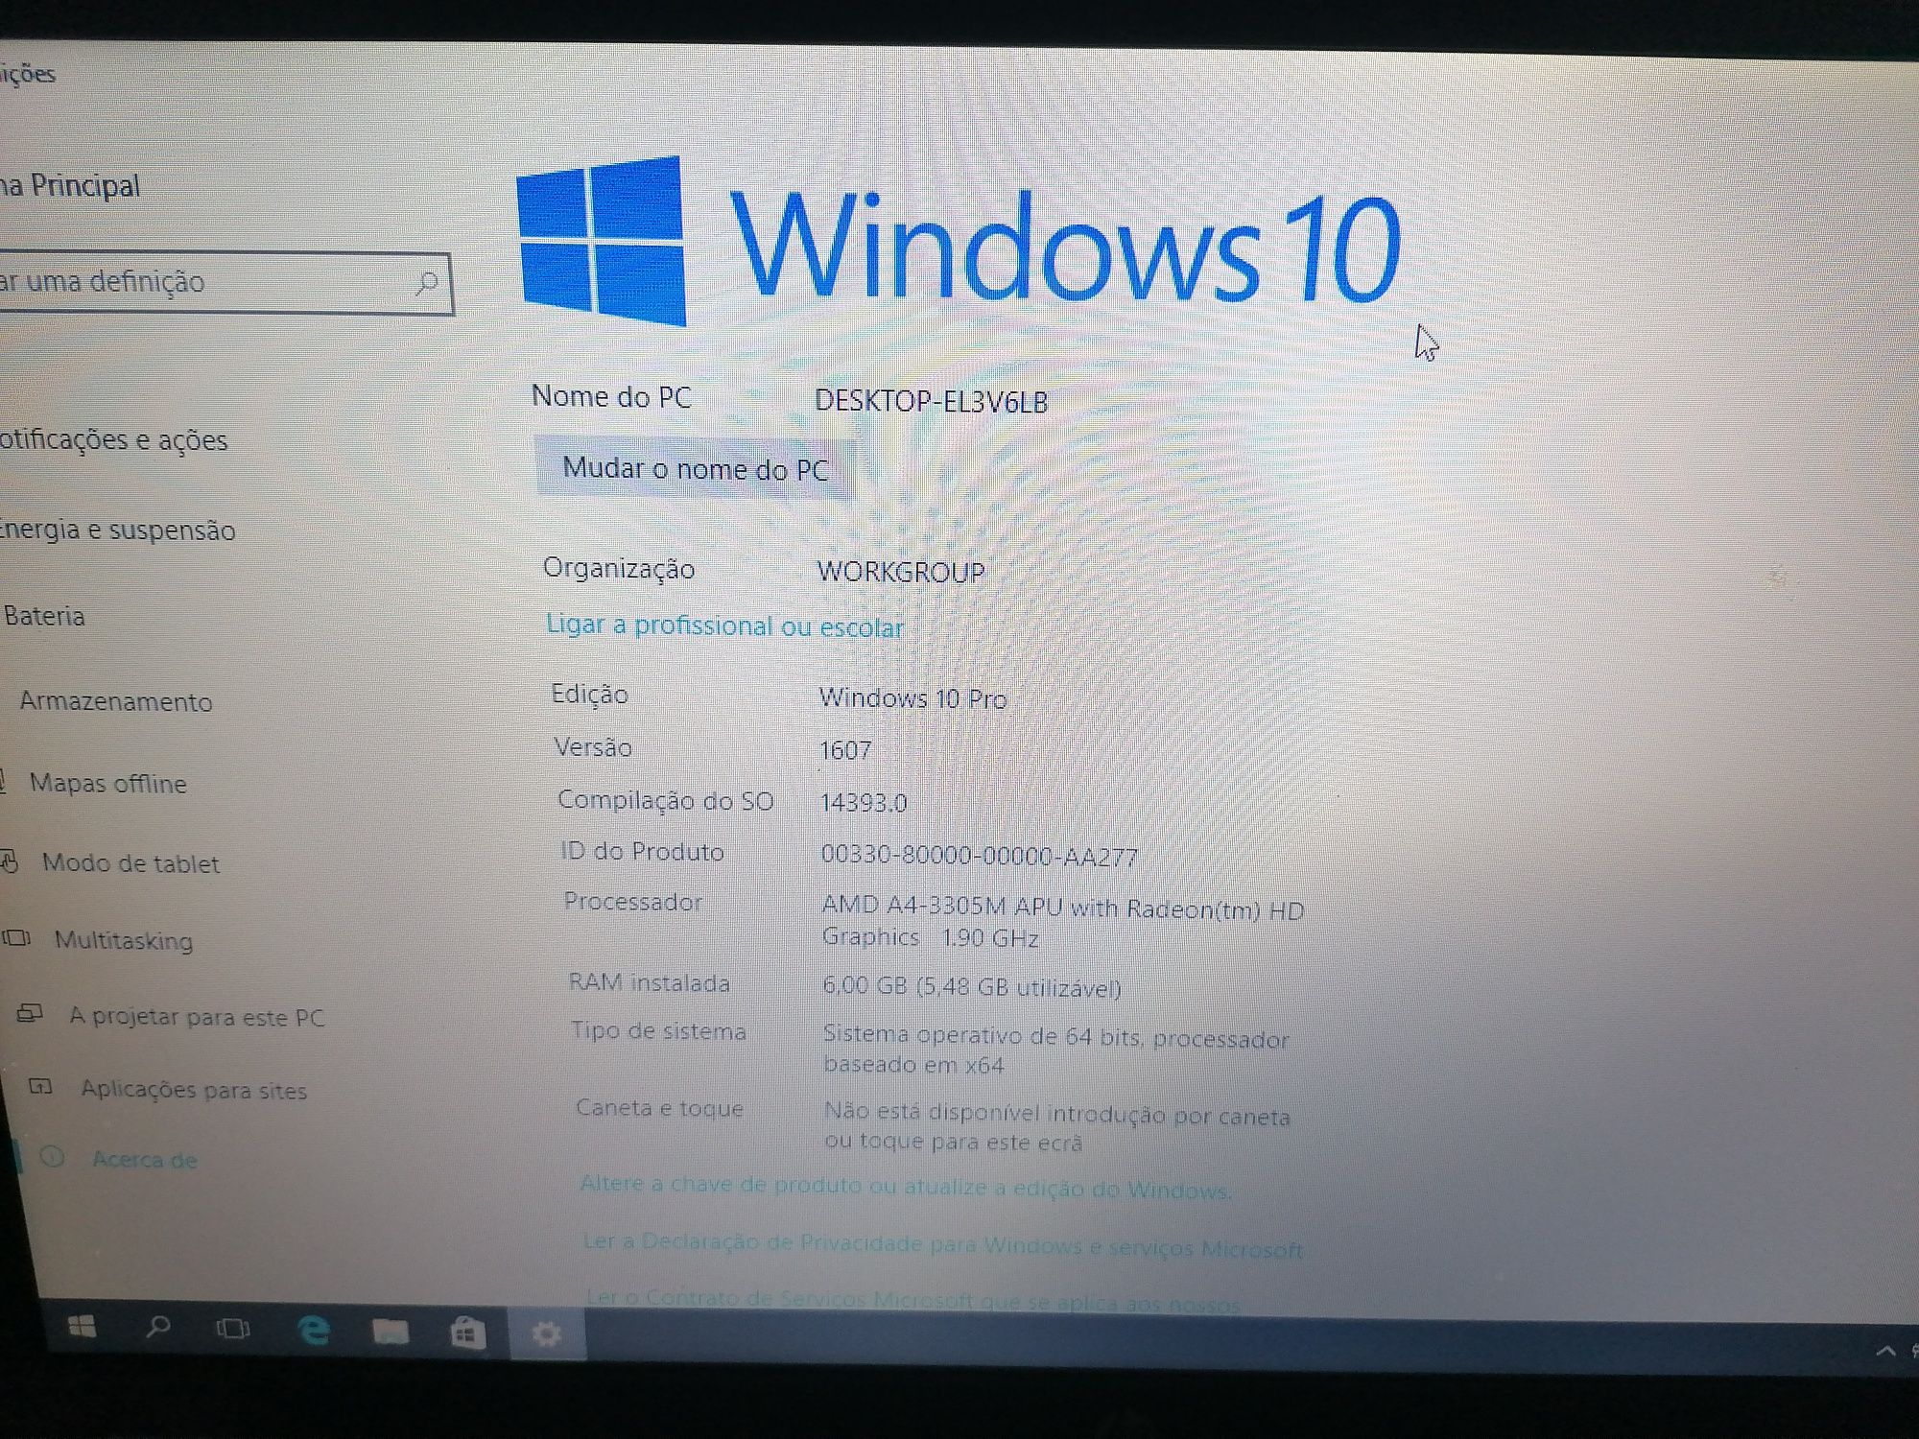1919x1439 pixels.
Task: Click product ID 00330-80000-00000-AA277
Action: pos(980,855)
